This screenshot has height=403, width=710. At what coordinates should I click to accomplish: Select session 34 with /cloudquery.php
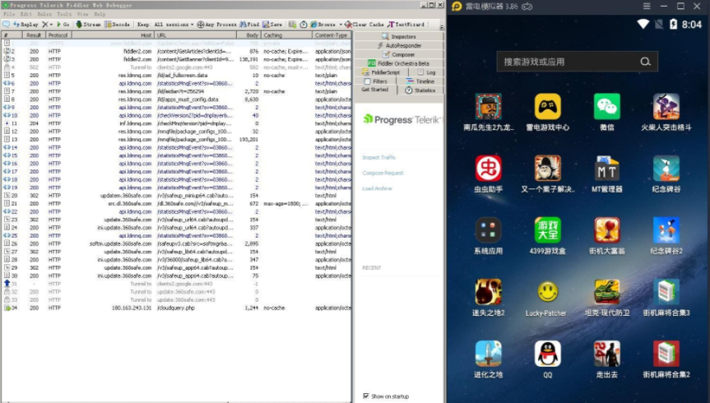tap(177, 308)
